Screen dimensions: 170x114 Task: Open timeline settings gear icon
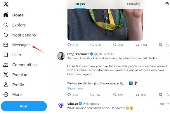pos(167,4)
